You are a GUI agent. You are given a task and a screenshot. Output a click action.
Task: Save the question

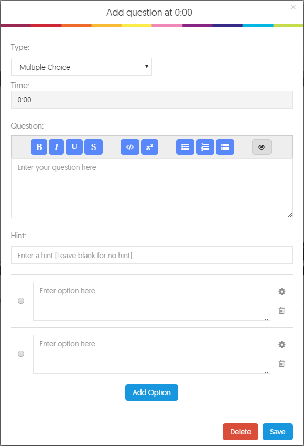(x=278, y=432)
